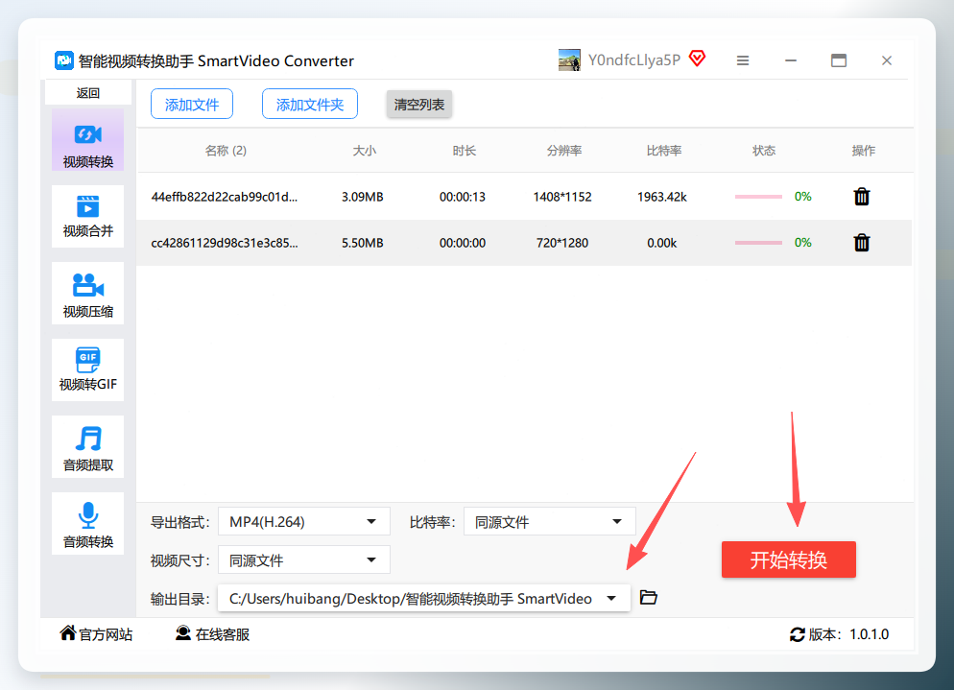The image size is (954, 690).
Task: Click the 操作 column header
Action: 864,151
